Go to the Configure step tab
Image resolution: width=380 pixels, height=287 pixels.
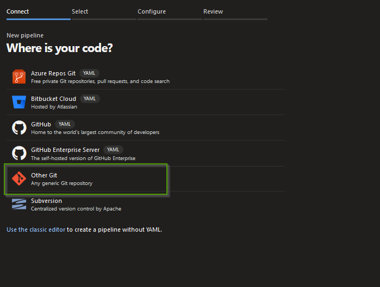tap(152, 11)
